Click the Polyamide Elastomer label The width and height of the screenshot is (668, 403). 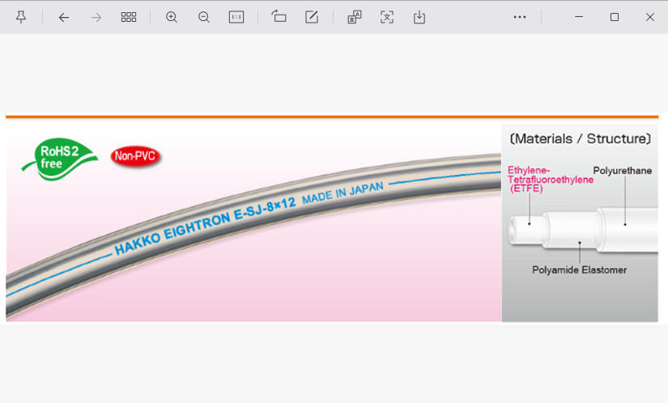pos(580,269)
